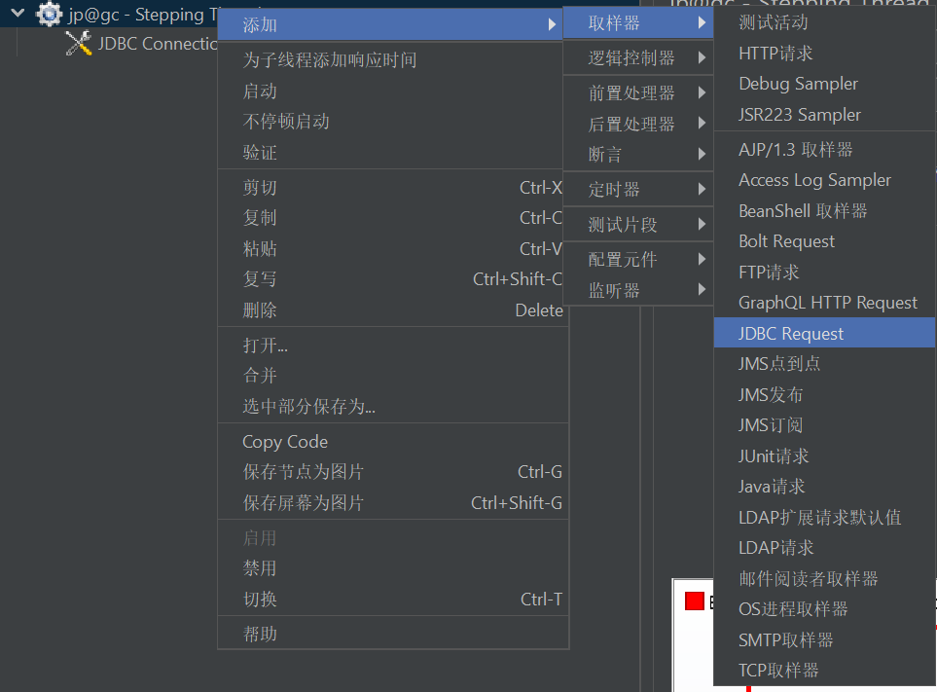Open the 添加 submenu
The image size is (937, 692).
pyautogui.click(x=390, y=25)
